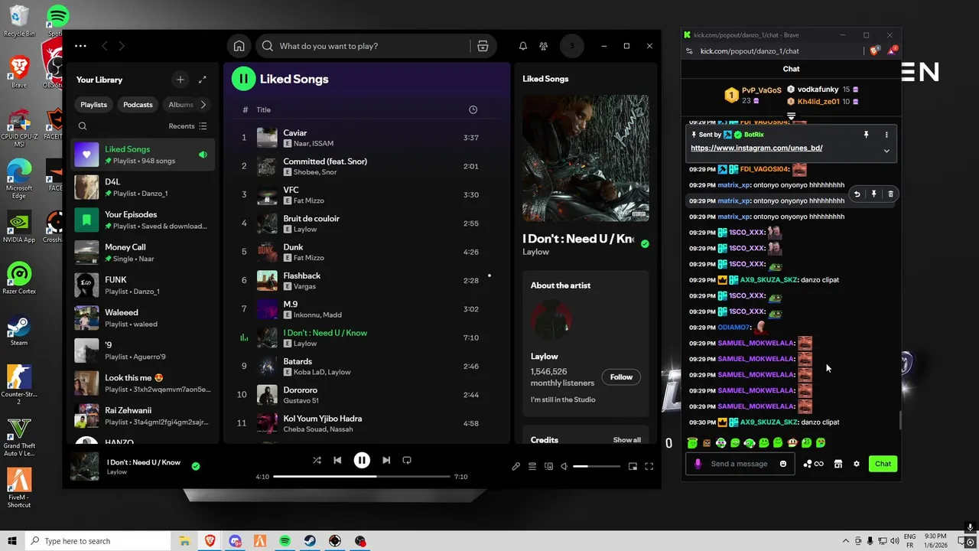Collapse the pinned message chevron
979x551 pixels.
click(886, 151)
